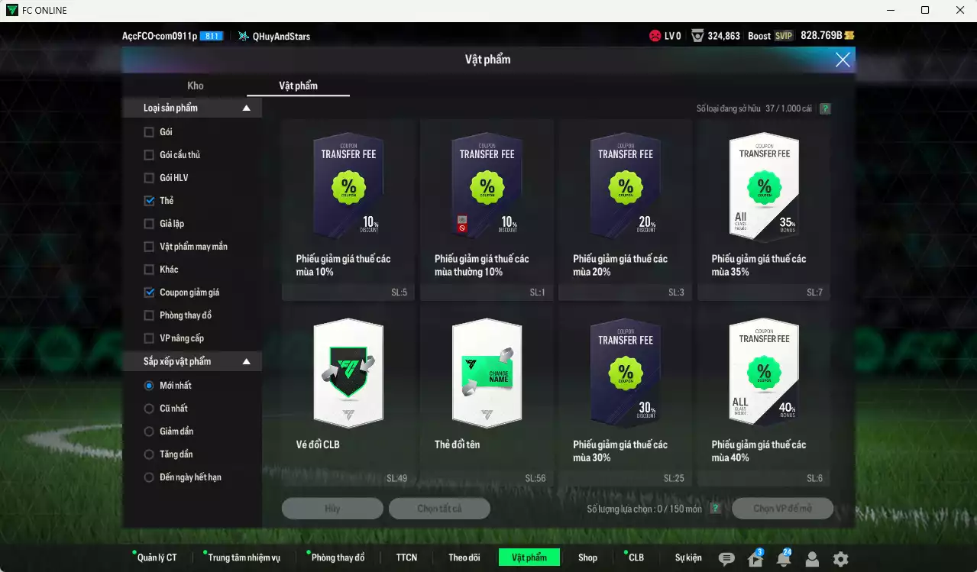Disable the Coupon giảm giá checkbox
Viewport: 977px width, 572px height.
150,292
